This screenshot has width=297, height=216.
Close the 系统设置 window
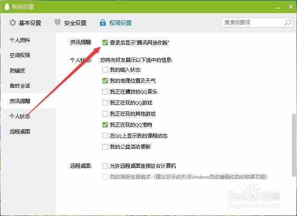pos(291,7)
